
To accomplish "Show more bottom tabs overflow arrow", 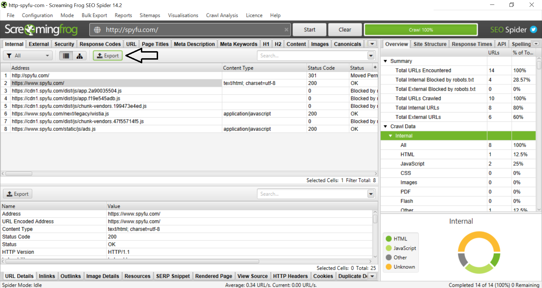I will click(x=372, y=276).
